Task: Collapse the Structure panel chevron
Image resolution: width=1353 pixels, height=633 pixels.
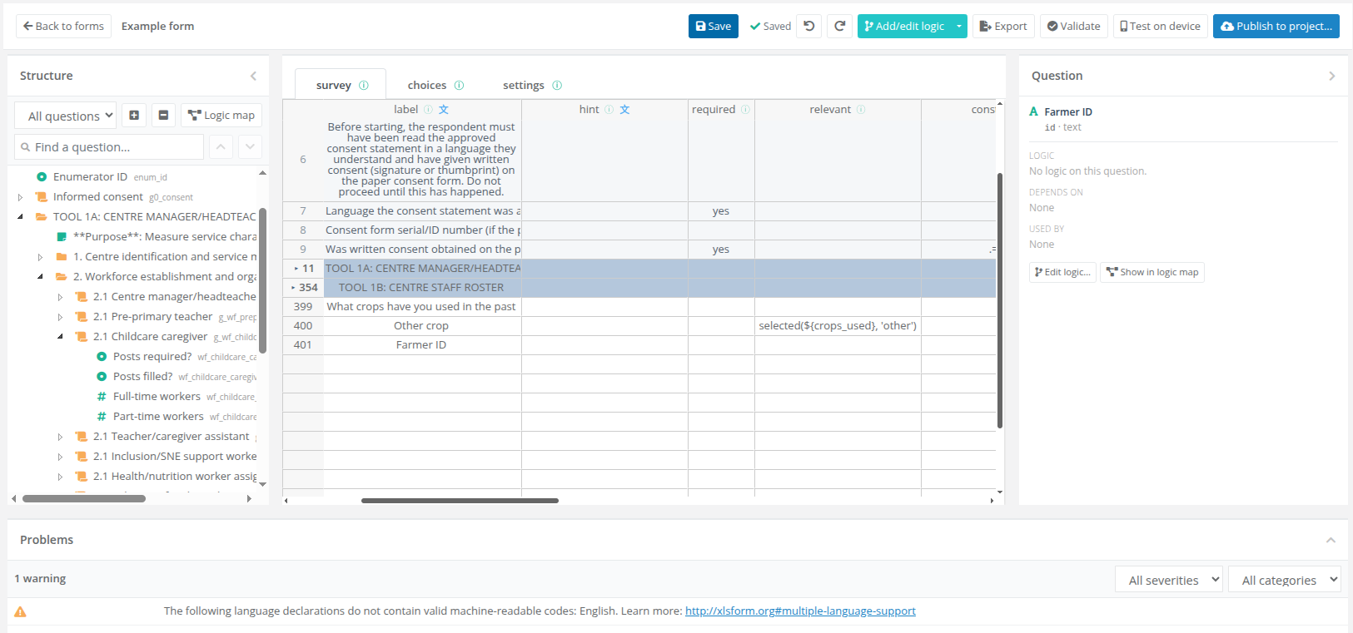Action: tap(253, 76)
